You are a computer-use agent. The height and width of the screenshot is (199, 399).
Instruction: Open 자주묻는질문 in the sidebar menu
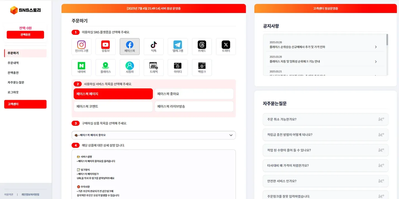pyautogui.click(x=25, y=82)
